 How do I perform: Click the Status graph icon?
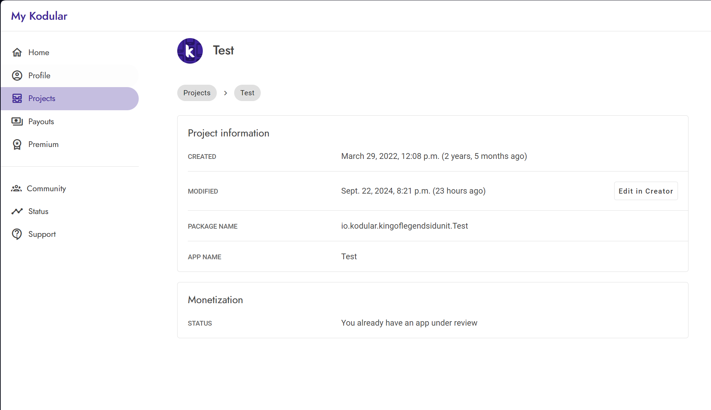pyautogui.click(x=17, y=211)
